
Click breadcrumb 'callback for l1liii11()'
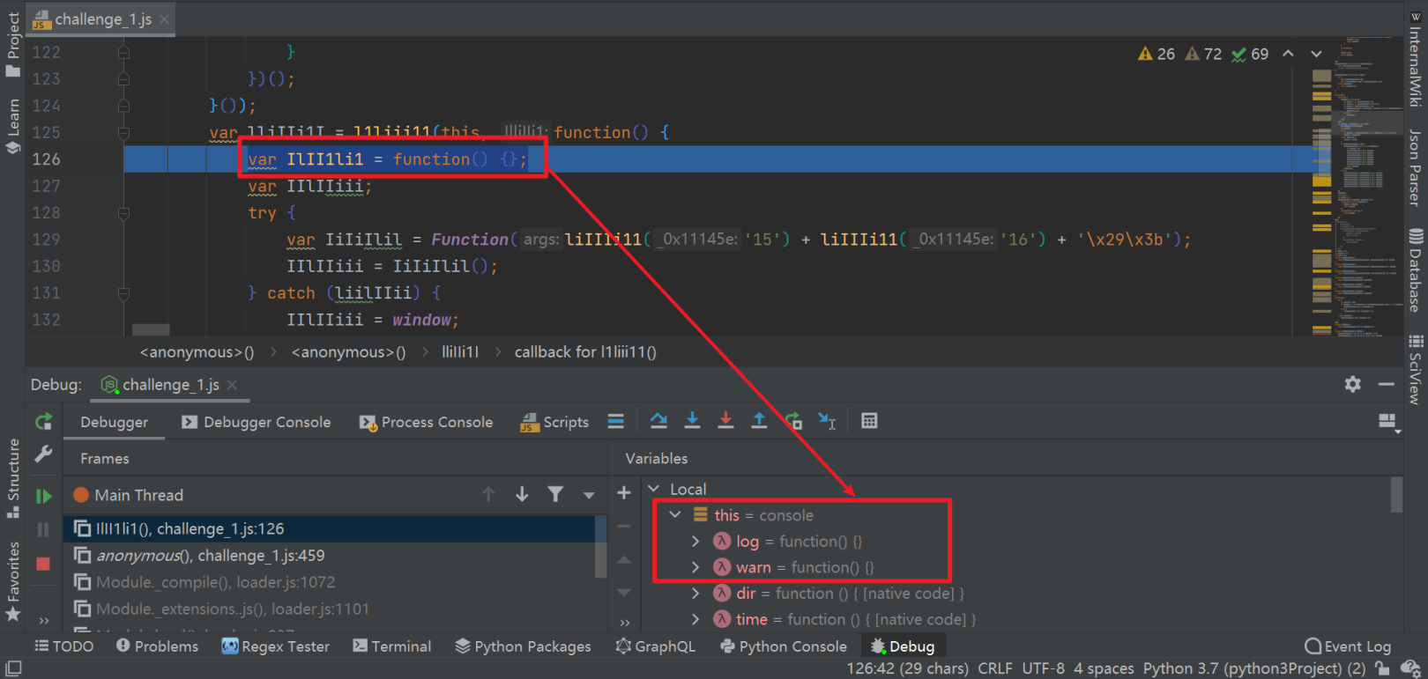[585, 351]
